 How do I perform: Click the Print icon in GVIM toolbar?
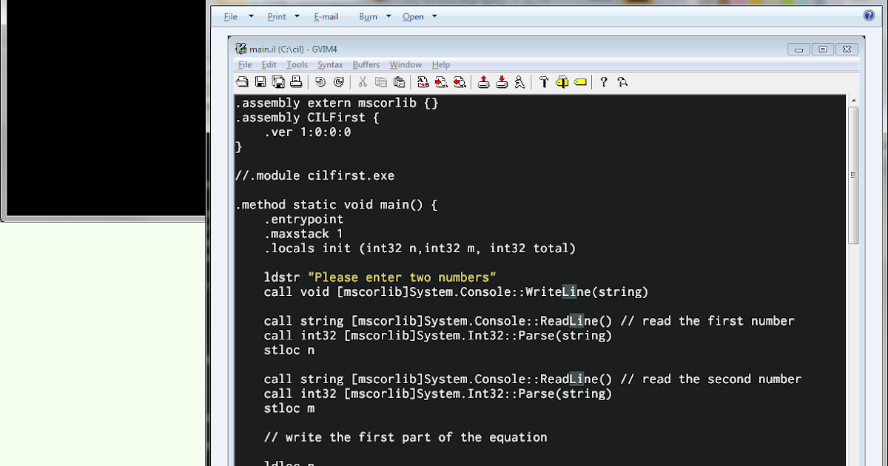click(296, 82)
